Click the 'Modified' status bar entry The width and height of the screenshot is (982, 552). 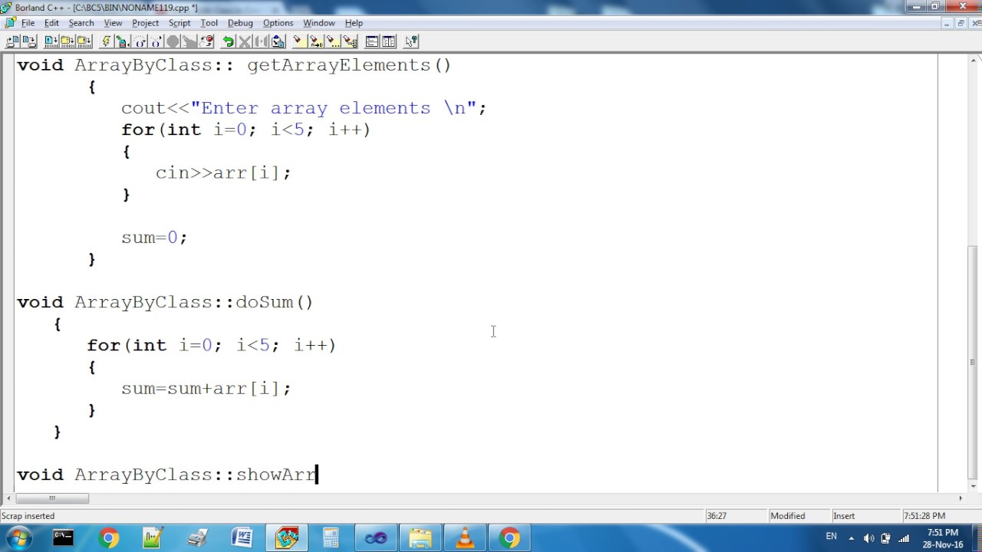click(788, 516)
